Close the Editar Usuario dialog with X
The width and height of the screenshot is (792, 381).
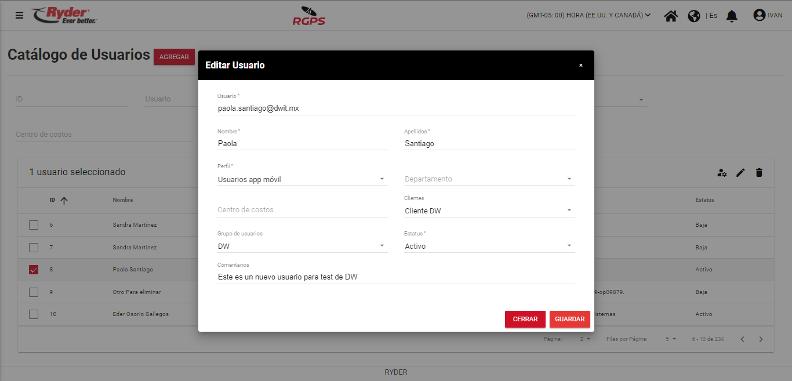(580, 66)
